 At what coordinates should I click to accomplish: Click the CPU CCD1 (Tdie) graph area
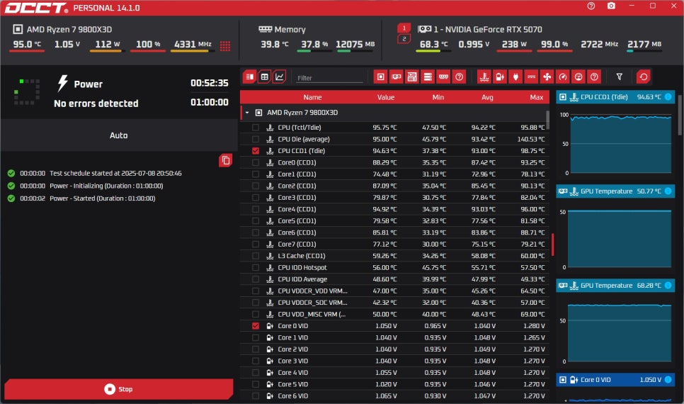621,144
